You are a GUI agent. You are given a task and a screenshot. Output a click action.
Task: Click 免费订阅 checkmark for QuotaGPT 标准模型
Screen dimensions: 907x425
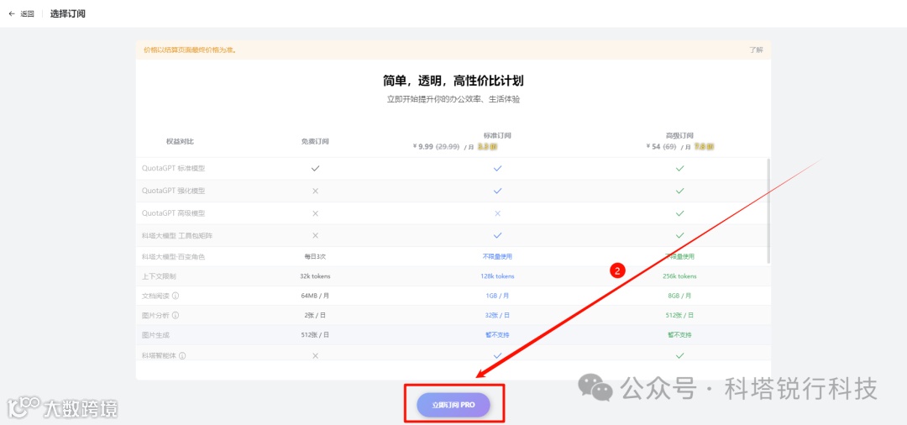[x=315, y=168]
